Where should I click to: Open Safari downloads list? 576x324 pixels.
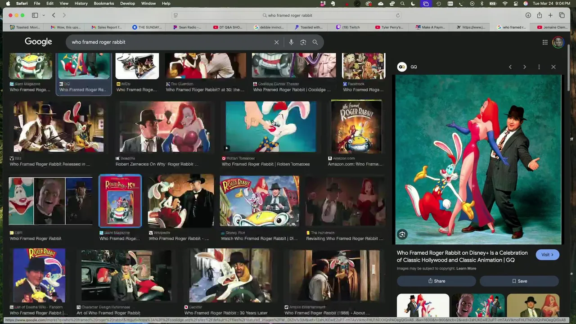pyautogui.click(x=528, y=15)
